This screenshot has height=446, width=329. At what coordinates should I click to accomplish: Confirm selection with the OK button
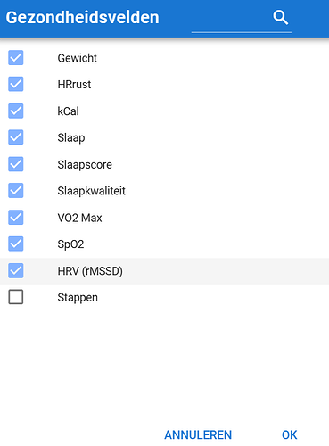click(289, 434)
